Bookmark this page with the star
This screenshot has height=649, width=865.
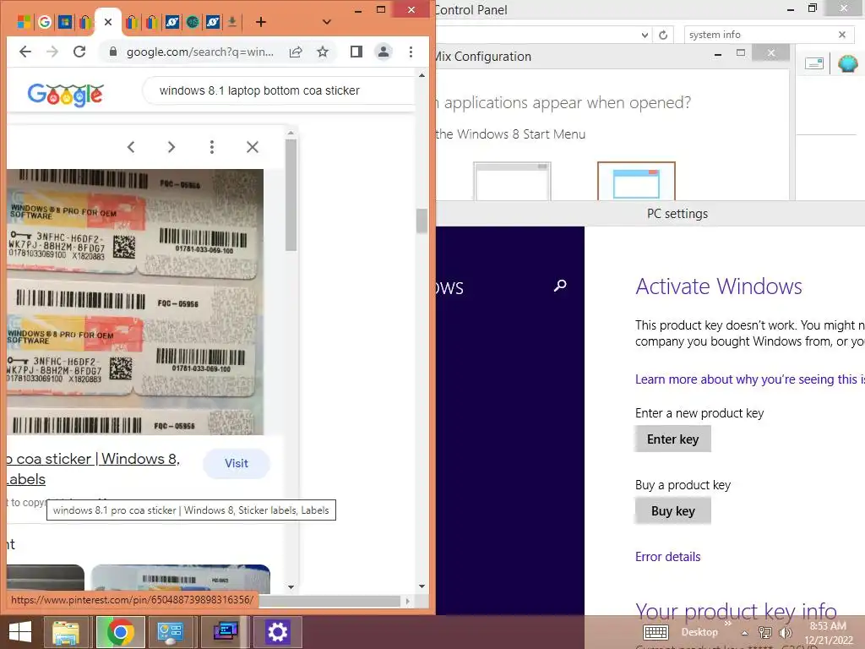(x=323, y=52)
